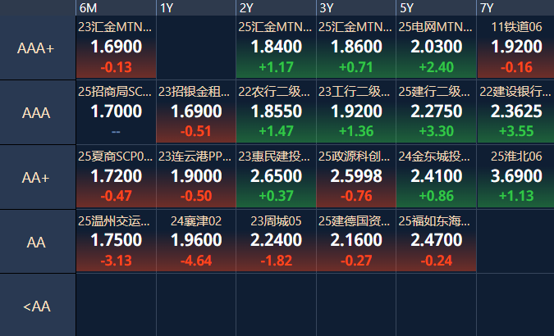Screen dimensions: 554x336
Task: Select 22建设银行 cell showing 2.3625
Action: pyautogui.click(x=516, y=113)
